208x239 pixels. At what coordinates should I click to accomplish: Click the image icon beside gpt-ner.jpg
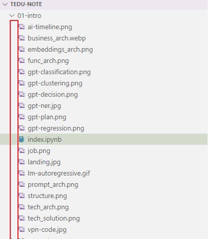(x=22, y=105)
